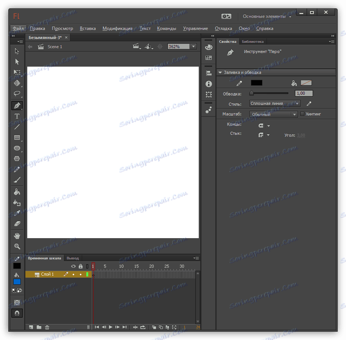The width and height of the screenshot is (346, 340).
Task: Edit stroke style pencil button
Action: [x=309, y=103]
